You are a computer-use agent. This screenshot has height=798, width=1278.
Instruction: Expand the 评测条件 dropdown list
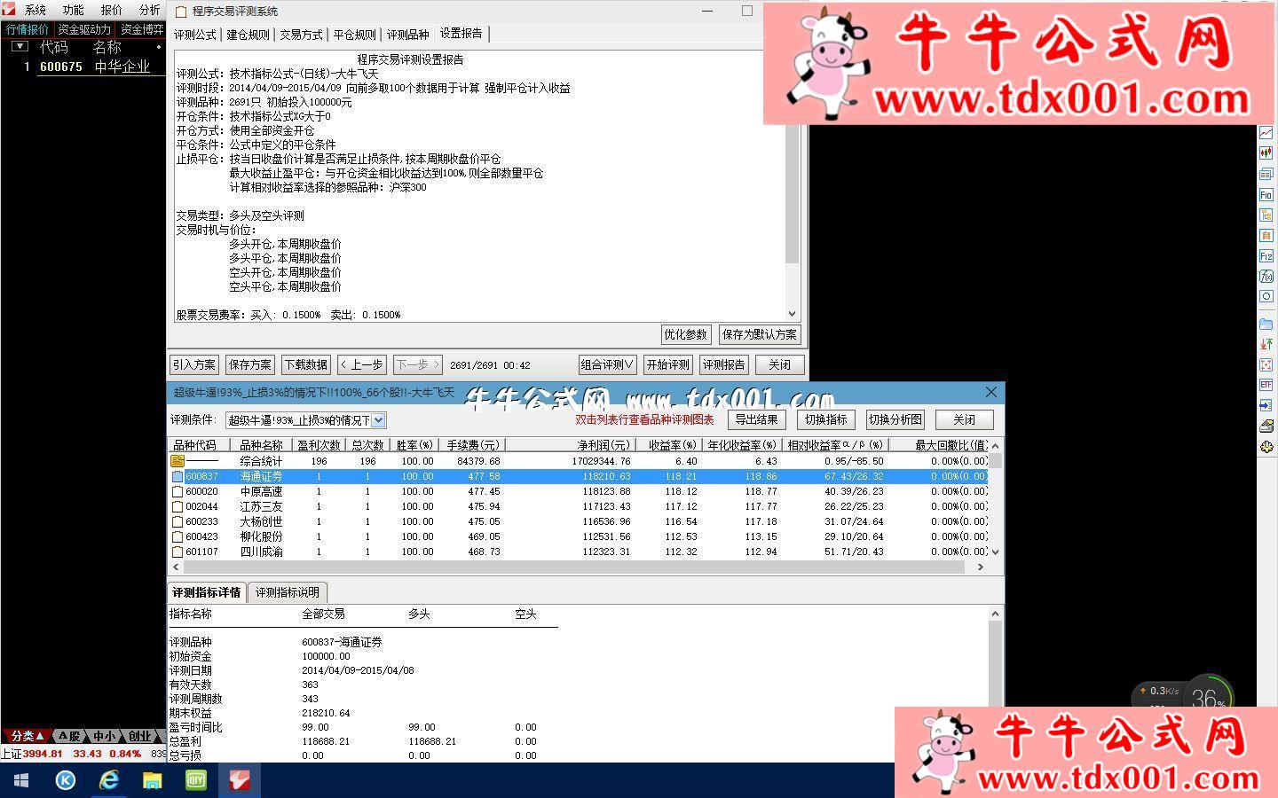378,420
